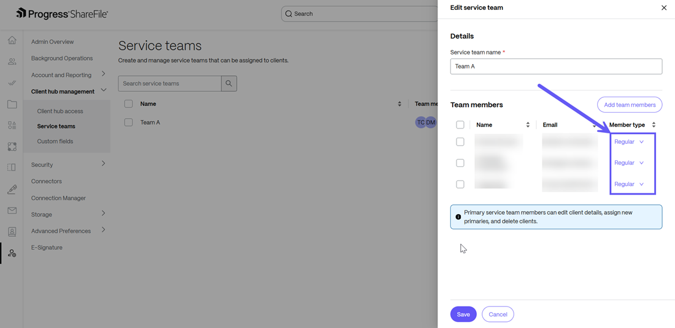Sort team members by Name column arrows
This screenshot has width=675, height=328.
point(528,125)
